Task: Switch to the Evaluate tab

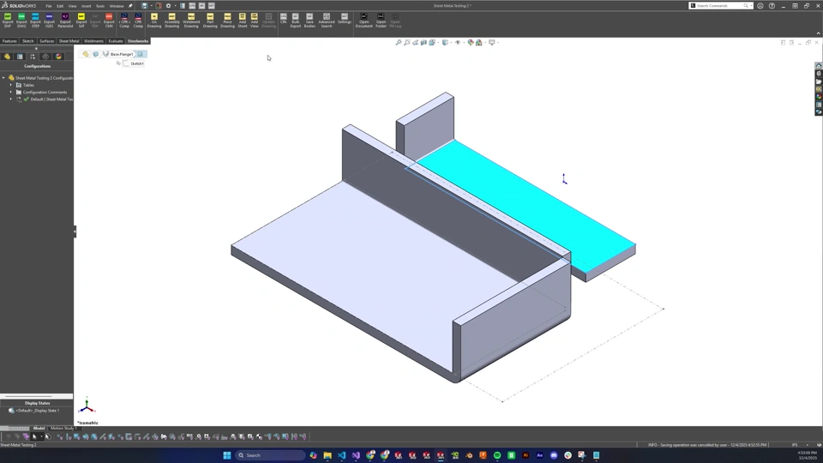Action: [116, 41]
